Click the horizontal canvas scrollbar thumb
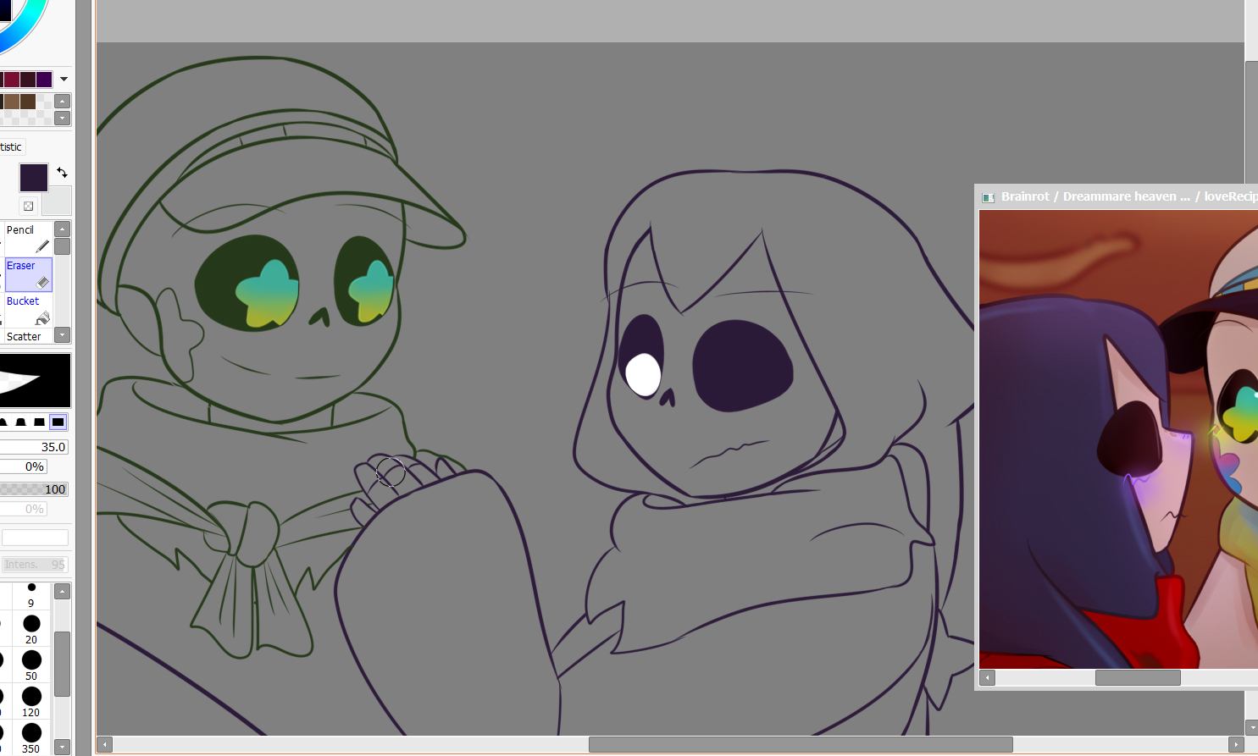This screenshot has height=756, width=1258. click(800, 745)
